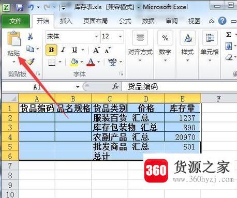Launch the 字体 font dialog launcher
The image size is (237, 198).
(x=122, y=74)
